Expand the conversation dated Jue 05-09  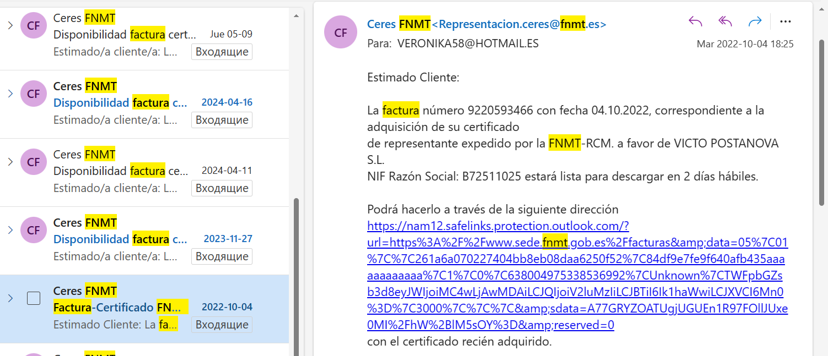[x=10, y=25]
